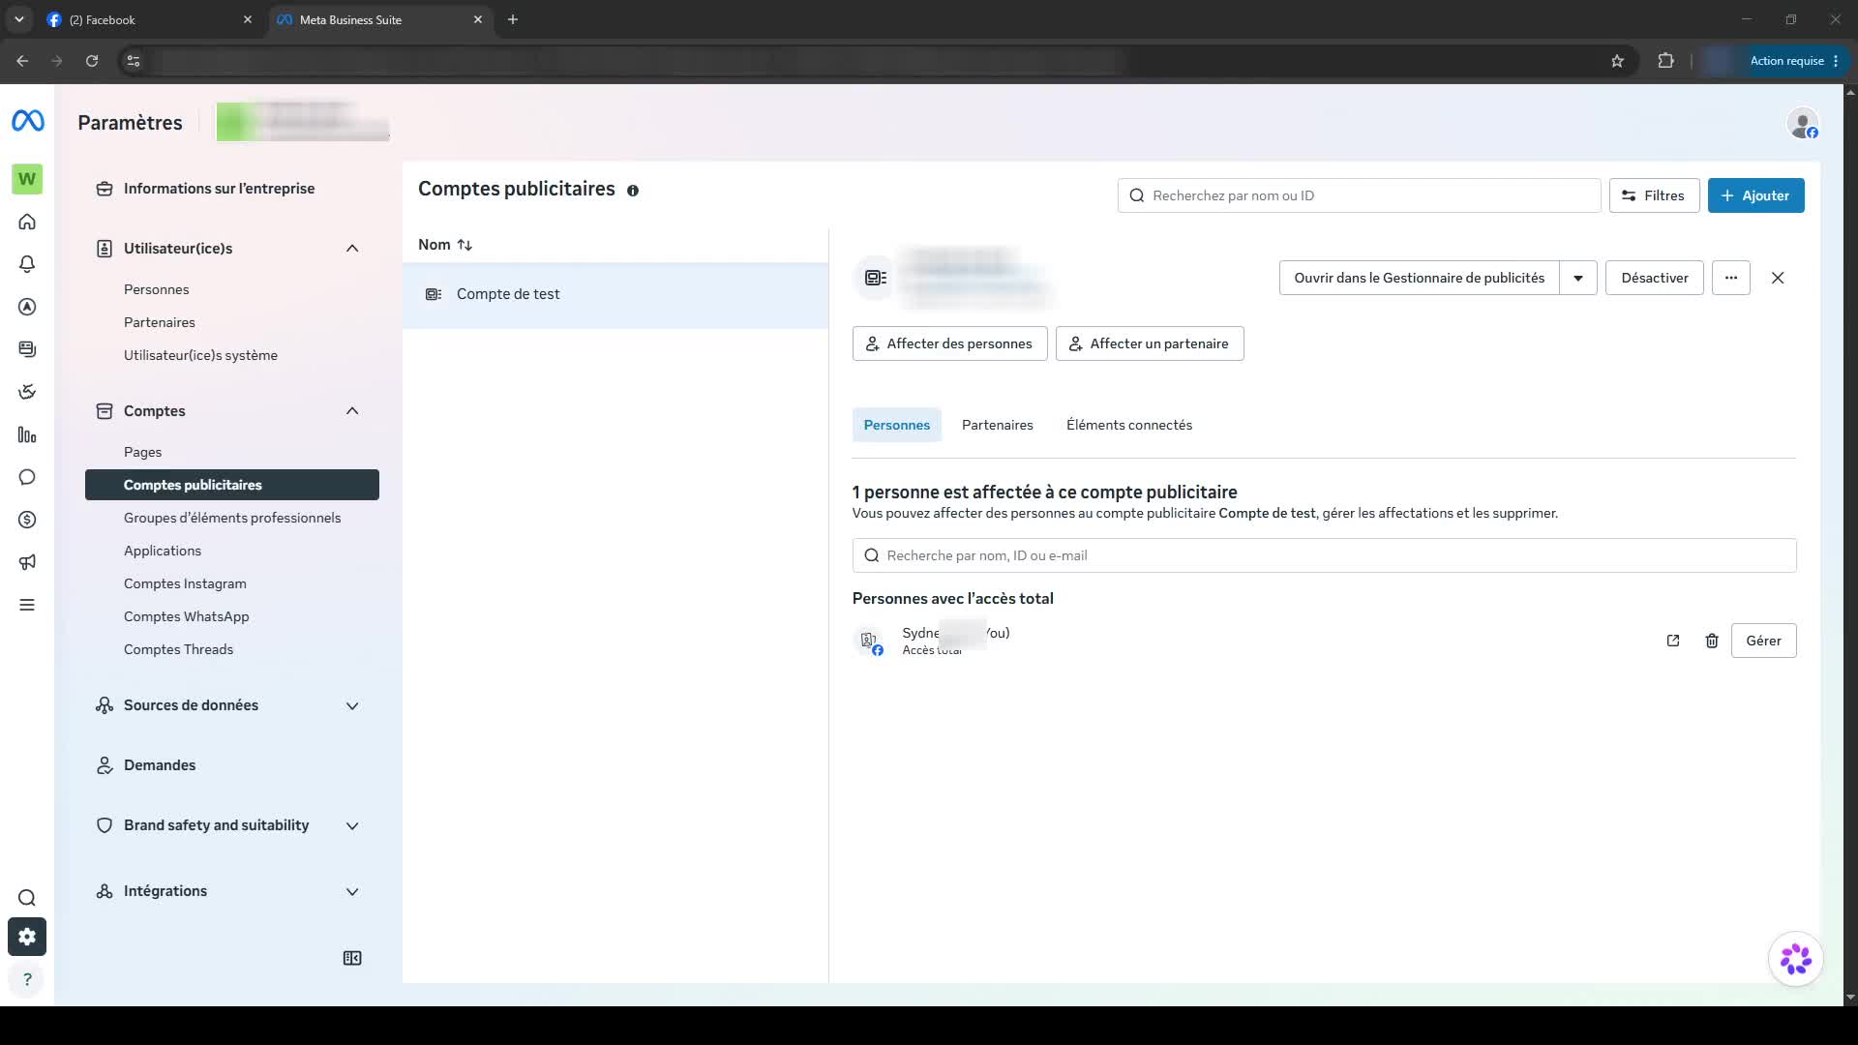This screenshot has height=1045, width=1858.
Task: Click Affecter un partenaire
Action: (x=1149, y=343)
